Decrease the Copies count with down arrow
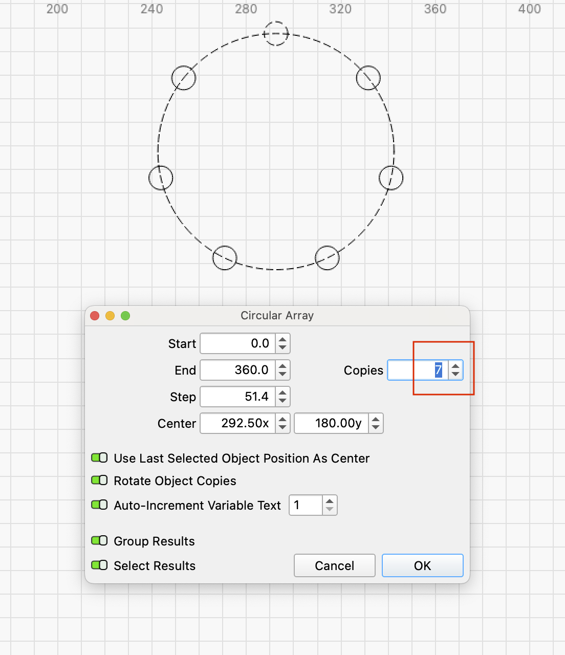This screenshot has width=565, height=655. point(455,374)
